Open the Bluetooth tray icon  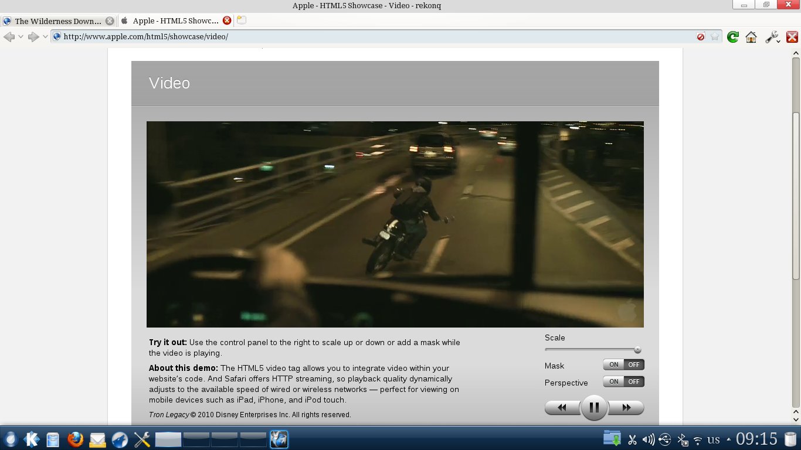683,439
